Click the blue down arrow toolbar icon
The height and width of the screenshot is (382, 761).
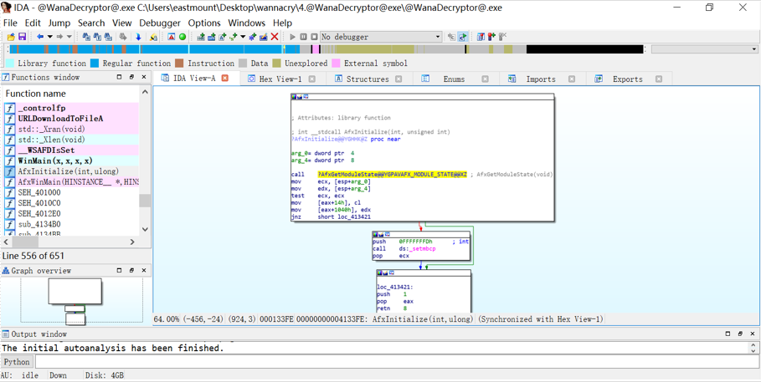(138, 37)
